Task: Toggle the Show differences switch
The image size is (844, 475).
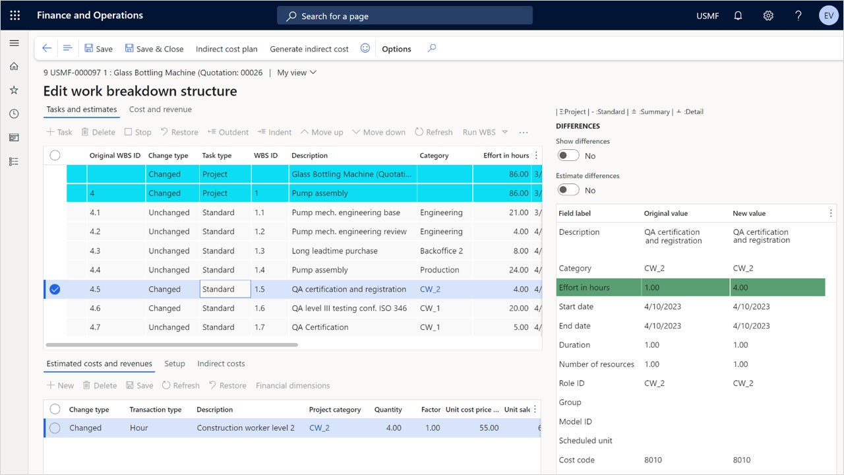Action: coord(568,156)
